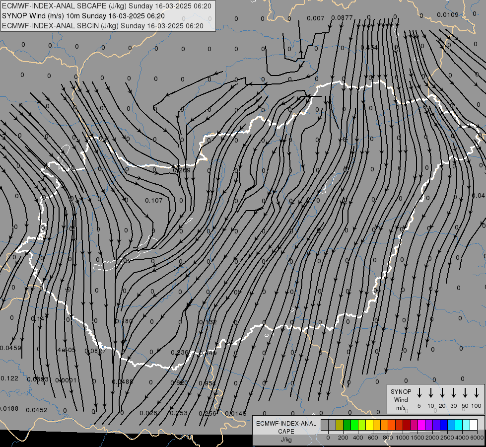This screenshot has width=486, height=447.
Task: Click the 0.236 value on the map
Action: [180, 353]
